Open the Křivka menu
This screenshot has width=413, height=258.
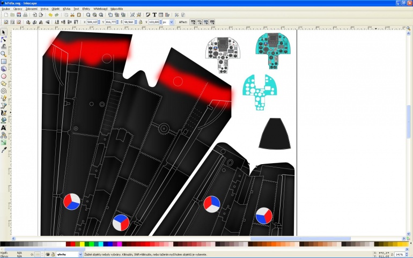tap(67, 9)
